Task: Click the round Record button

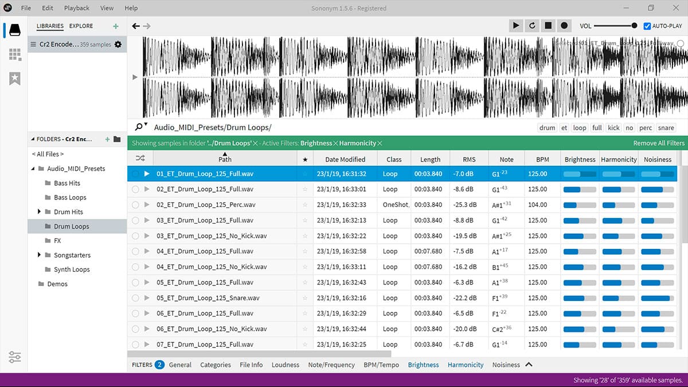Action: [x=564, y=26]
